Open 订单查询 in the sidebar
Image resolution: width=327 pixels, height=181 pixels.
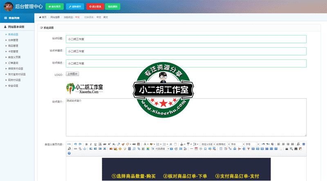point(13,63)
